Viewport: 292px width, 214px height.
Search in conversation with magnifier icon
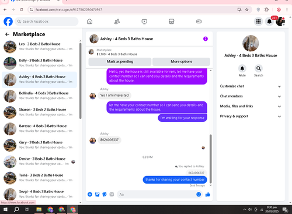tap(259, 68)
